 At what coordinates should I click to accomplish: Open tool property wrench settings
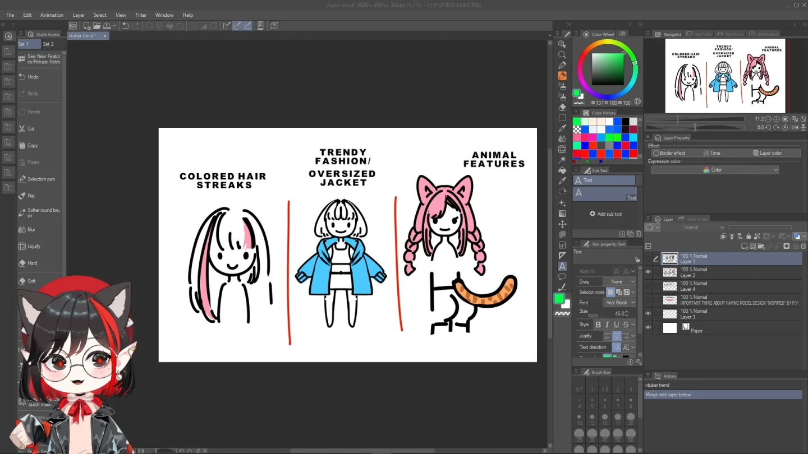click(639, 362)
